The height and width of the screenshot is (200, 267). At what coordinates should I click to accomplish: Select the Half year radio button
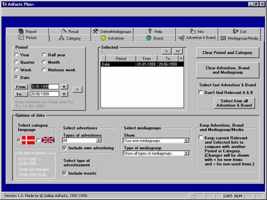coord(44,55)
